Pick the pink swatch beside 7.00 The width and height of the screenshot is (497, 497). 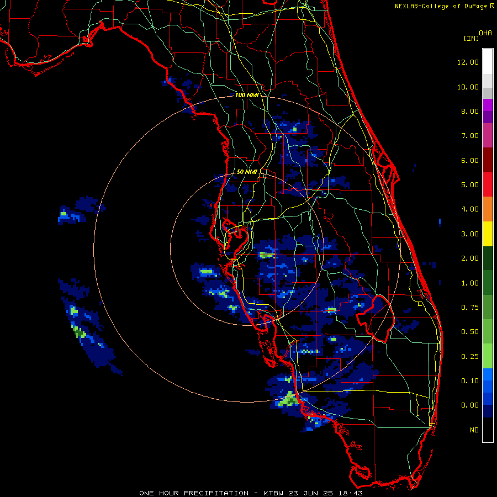coord(488,135)
